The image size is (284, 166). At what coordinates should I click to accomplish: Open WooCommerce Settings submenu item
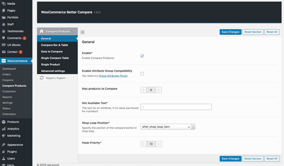(x=7, y=103)
